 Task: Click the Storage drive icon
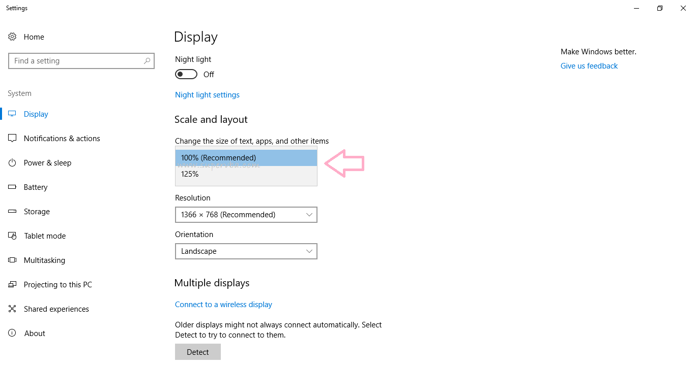[x=12, y=212]
